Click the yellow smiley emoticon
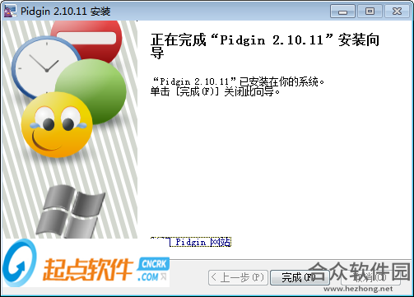414x297 pixels. 57,125
